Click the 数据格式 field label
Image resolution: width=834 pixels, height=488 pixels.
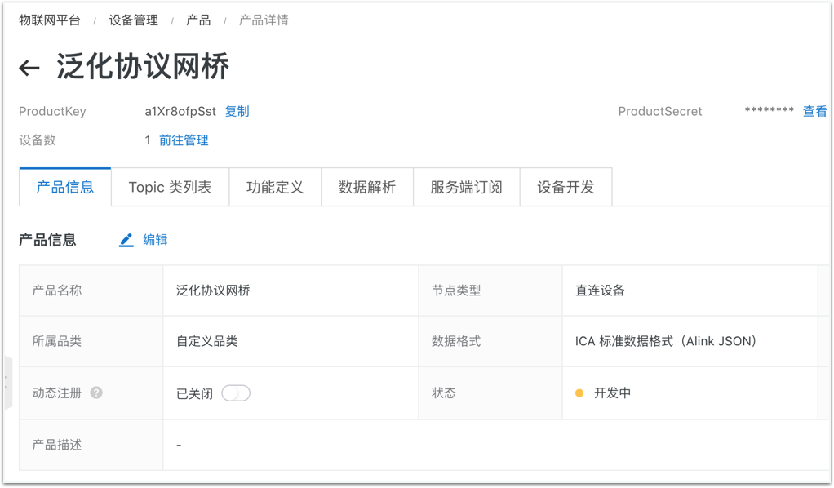pyautogui.click(x=456, y=341)
